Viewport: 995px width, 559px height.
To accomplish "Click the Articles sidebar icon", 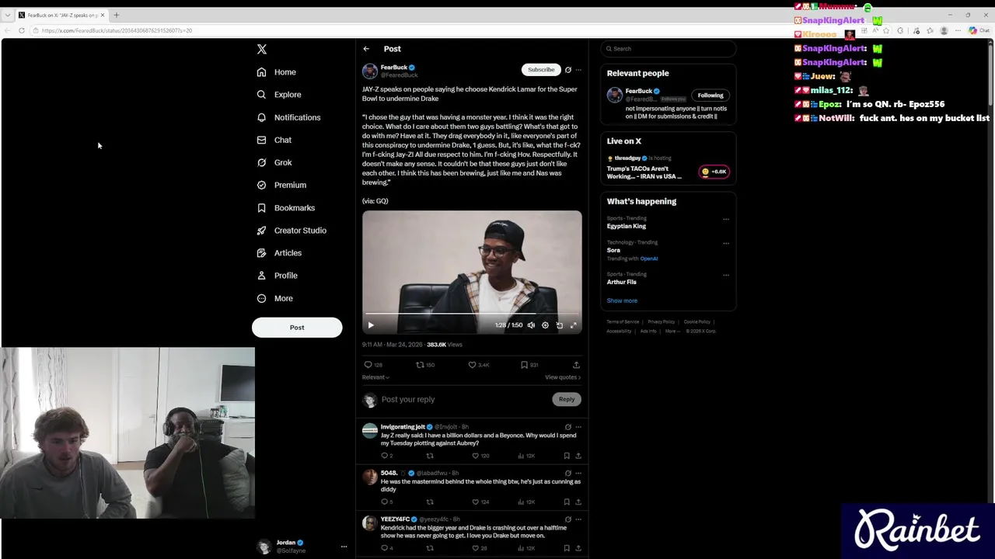I will coord(261,253).
